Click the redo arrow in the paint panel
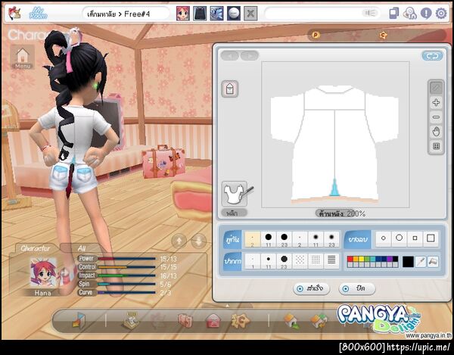Image resolution: width=454 pixels, height=355 pixels. 250,55
